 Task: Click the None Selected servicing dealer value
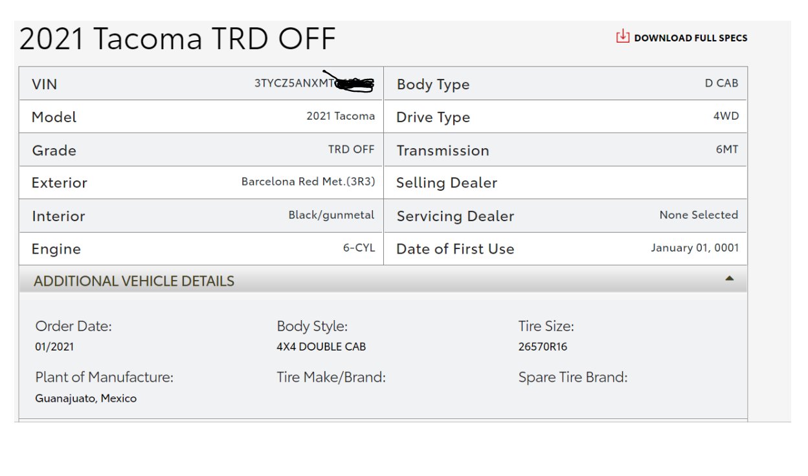[x=698, y=215]
